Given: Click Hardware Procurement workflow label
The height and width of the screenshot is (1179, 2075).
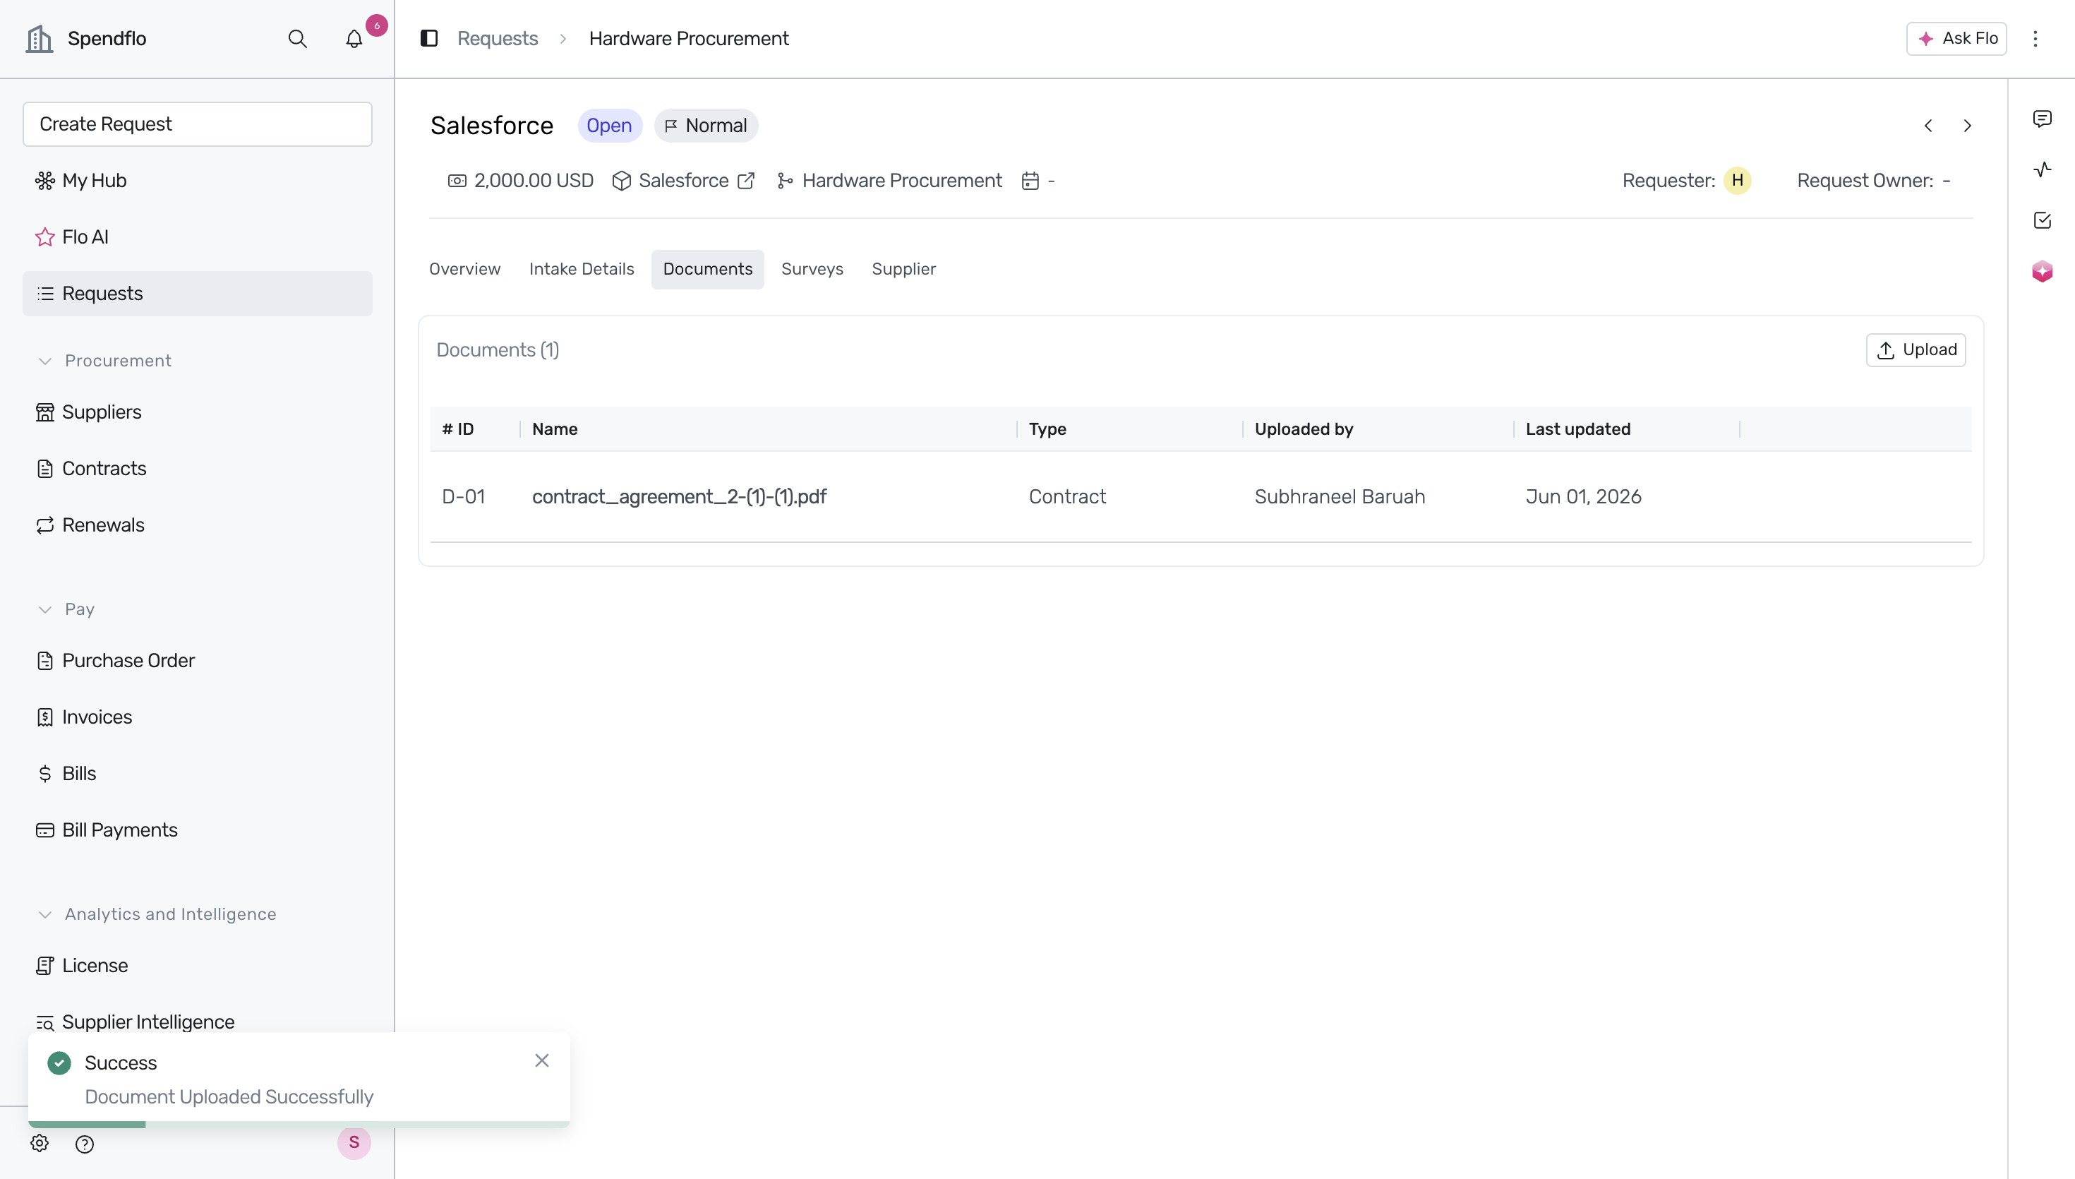Looking at the screenshot, I should tap(901, 181).
